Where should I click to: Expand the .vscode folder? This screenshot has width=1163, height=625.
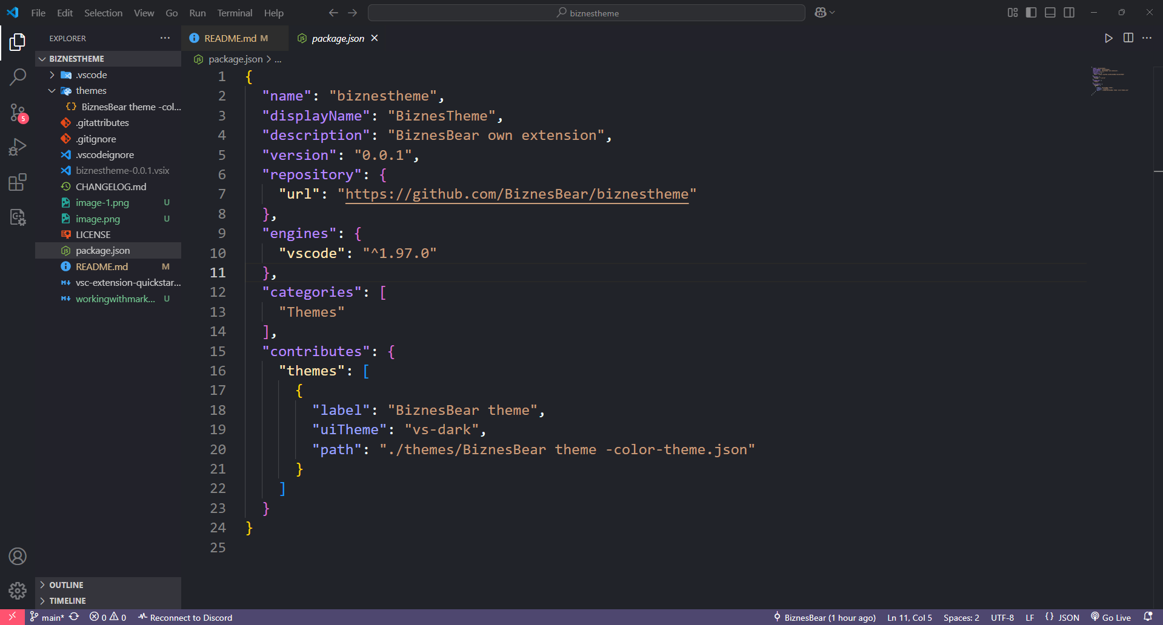(108, 75)
